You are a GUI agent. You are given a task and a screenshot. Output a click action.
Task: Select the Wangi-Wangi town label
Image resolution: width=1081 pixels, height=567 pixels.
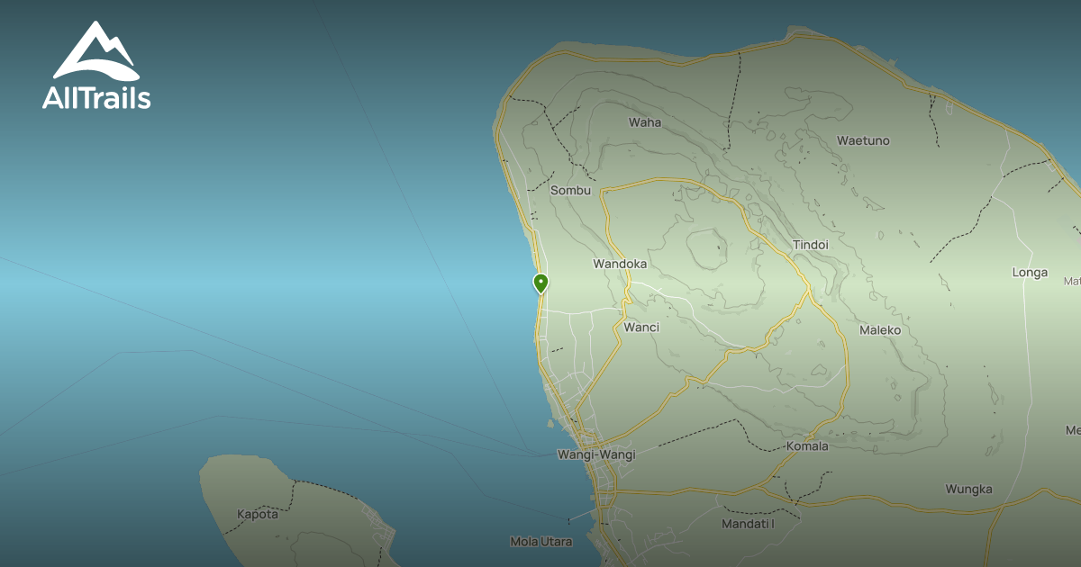pos(595,454)
